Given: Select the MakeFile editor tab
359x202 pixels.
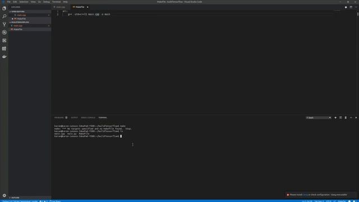Looking at the screenshot, I should coord(80,7).
